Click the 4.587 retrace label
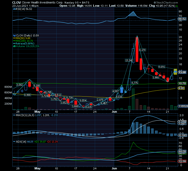Screen dimensions: 188x171 [115, 91]
